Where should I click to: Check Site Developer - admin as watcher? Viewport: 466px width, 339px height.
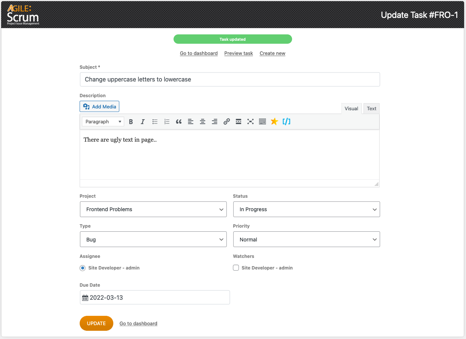pos(236,268)
